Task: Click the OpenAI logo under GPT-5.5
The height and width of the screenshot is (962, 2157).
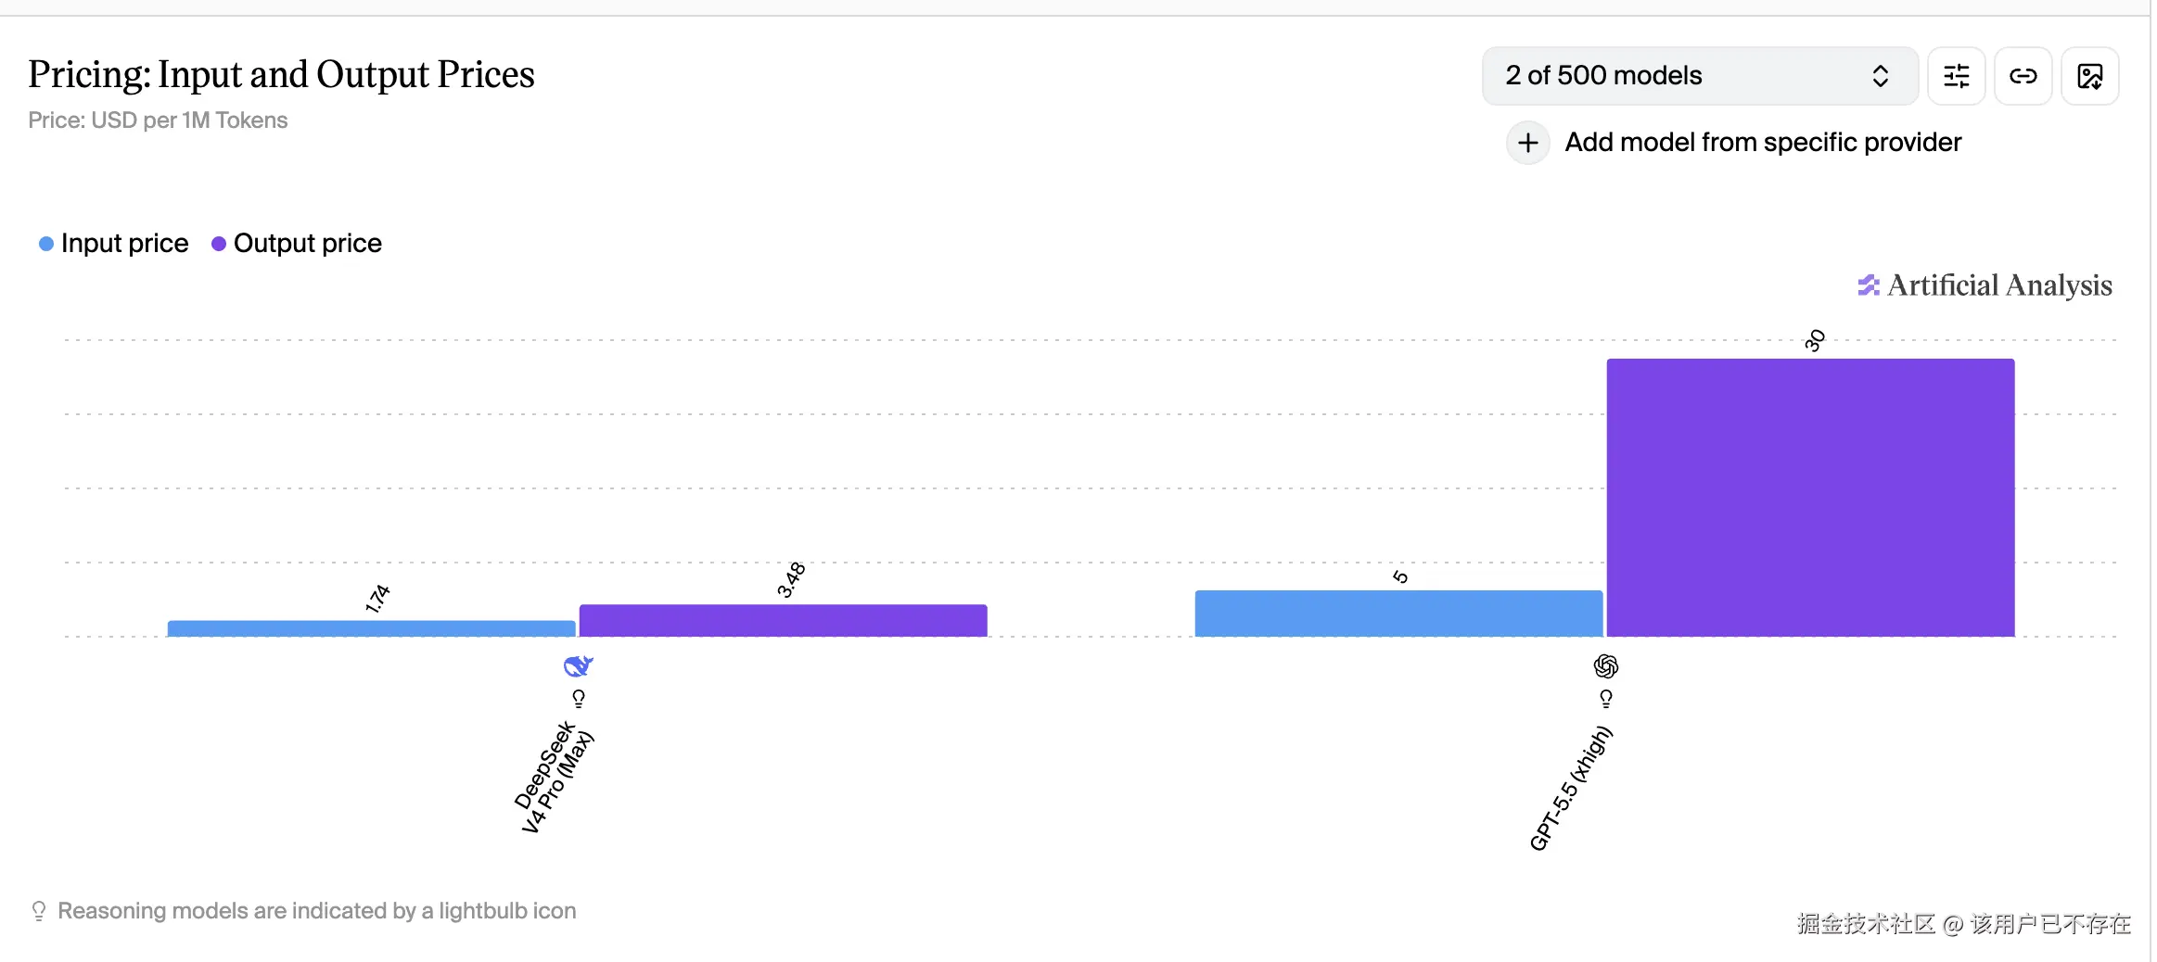Action: click(x=1605, y=666)
